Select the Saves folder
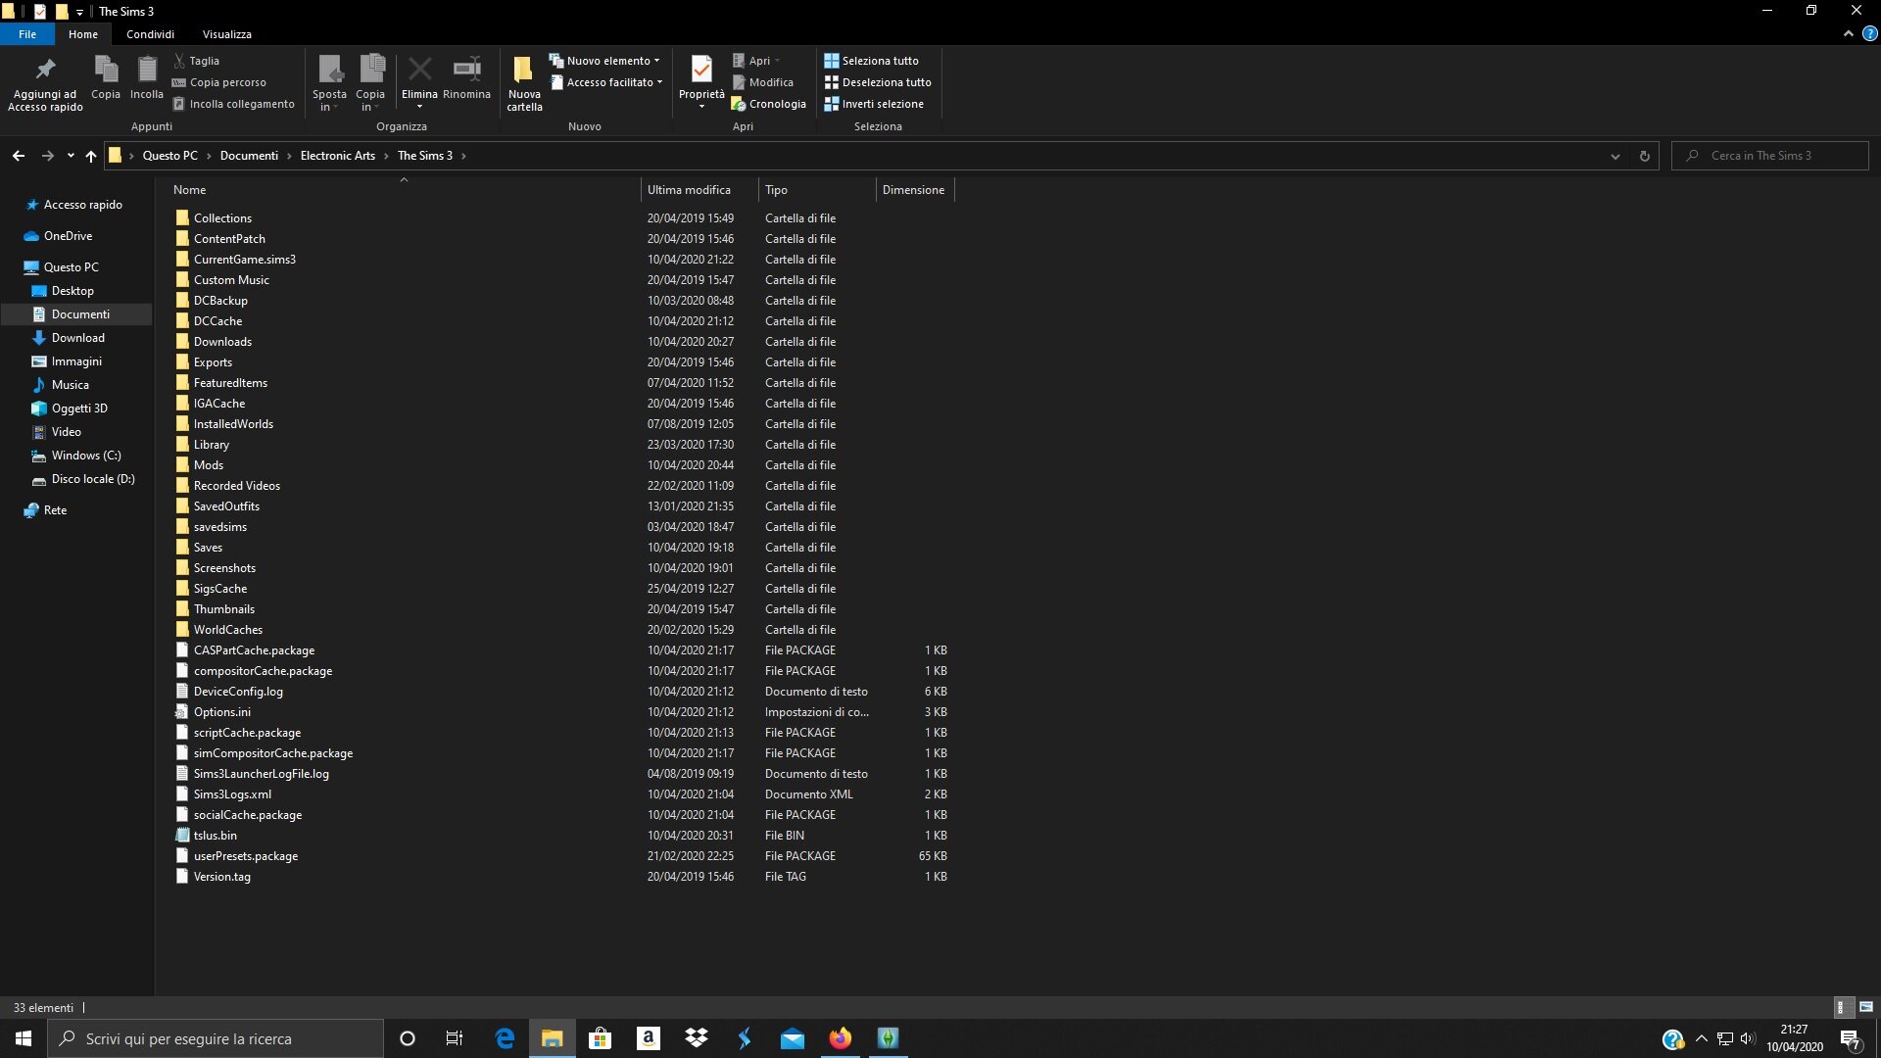Viewport: 1881px width, 1058px height. (x=208, y=548)
